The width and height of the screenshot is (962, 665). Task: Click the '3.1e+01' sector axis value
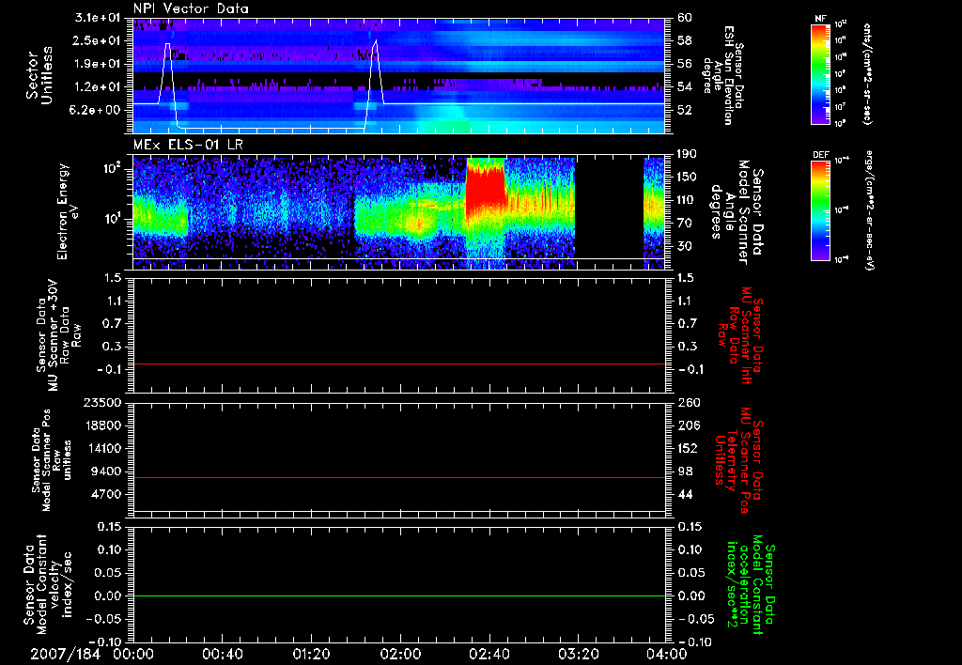pos(98,18)
